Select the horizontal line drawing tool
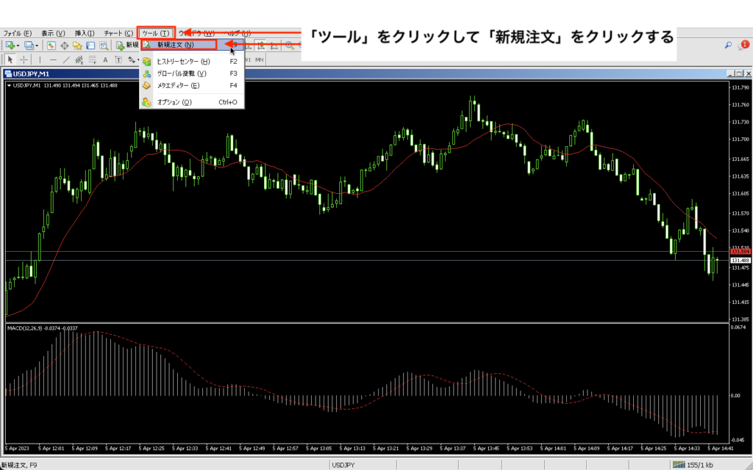 (x=53, y=60)
